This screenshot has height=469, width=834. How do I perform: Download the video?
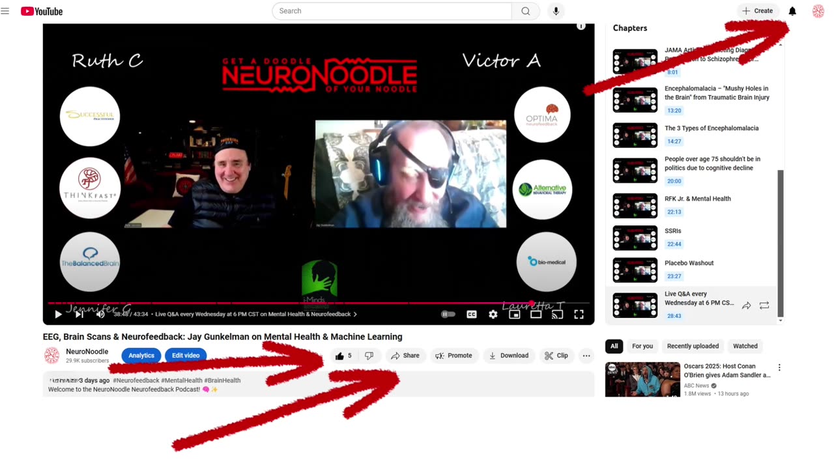pos(509,356)
